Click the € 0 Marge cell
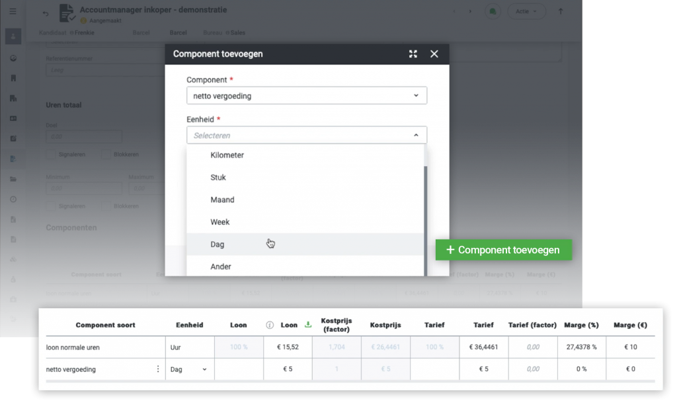Viewport: 677px width, 412px height. pos(630,369)
